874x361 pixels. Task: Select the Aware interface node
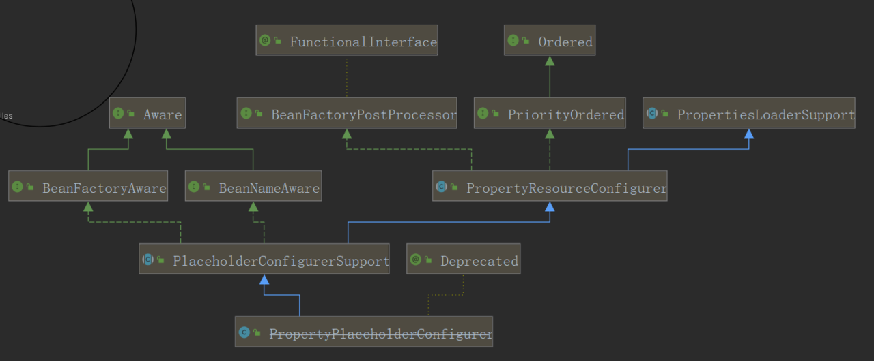click(x=147, y=114)
